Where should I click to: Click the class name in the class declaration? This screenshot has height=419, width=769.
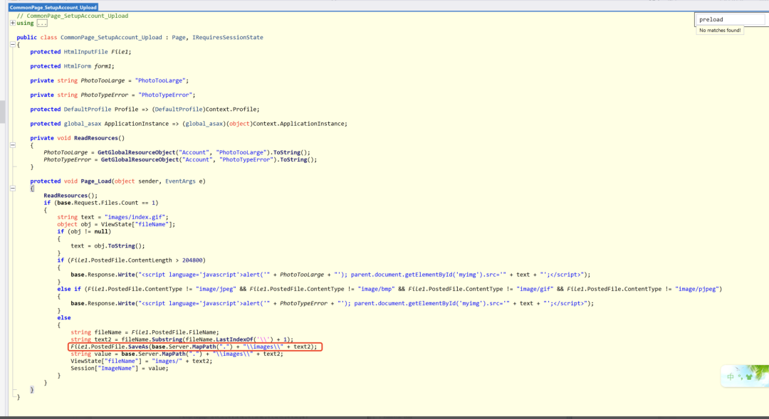pos(111,37)
